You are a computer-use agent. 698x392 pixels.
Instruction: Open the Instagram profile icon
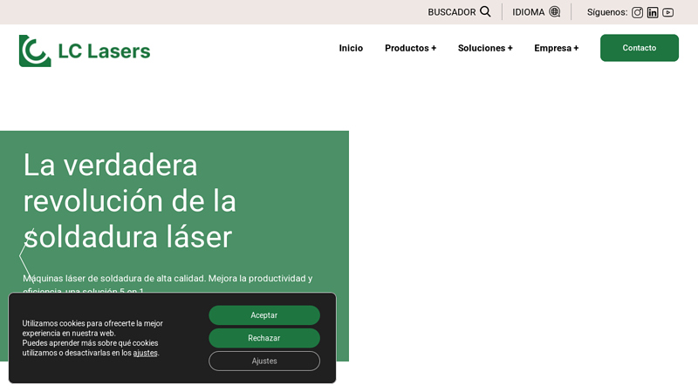638,12
